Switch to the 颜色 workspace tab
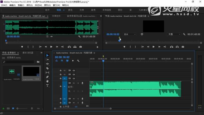Viewport: 204px width, 115px height. [x=70, y=10]
